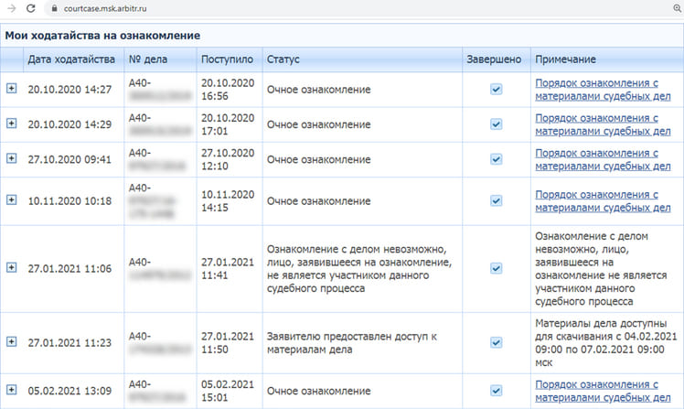Click received time 27.10.2020 12:10
Image resolution: width=684 pixels, height=409 pixels.
click(228, 159)
